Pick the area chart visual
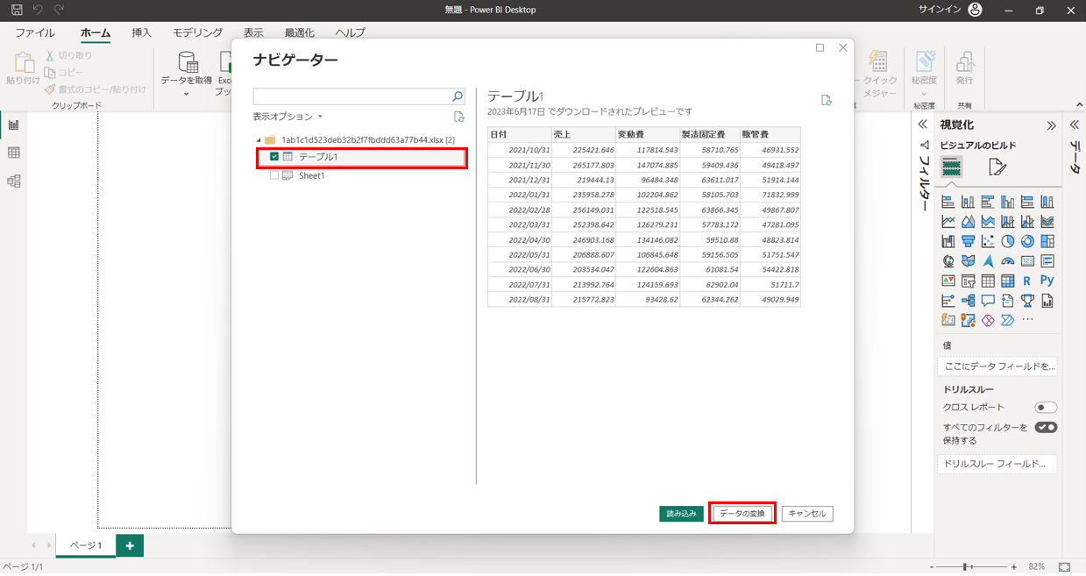 click(x=968, y=222)
